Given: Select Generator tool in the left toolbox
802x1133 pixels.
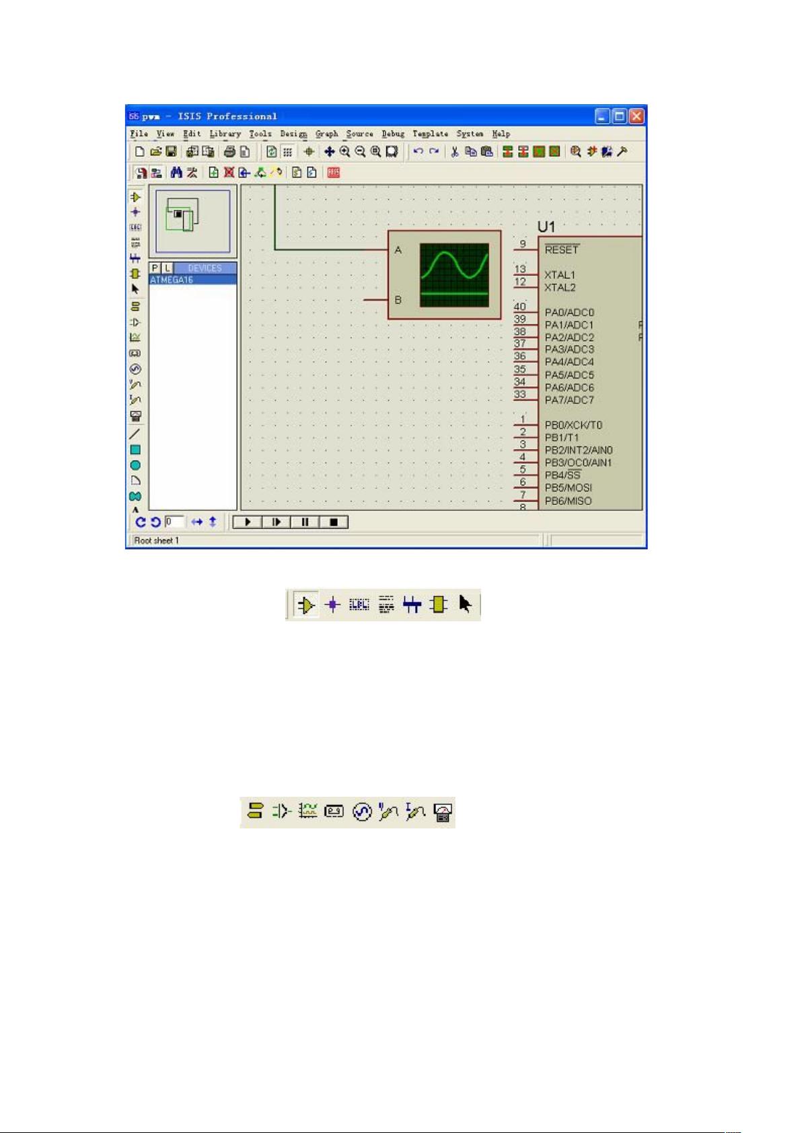Looking at the screenshot, I should coord(135,369).
